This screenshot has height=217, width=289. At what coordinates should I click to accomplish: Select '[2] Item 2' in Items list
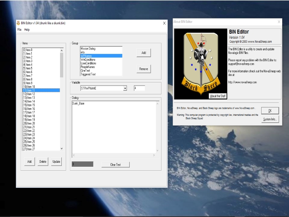coord(41,57)
